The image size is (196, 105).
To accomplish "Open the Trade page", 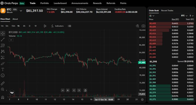I will [33, 3].
